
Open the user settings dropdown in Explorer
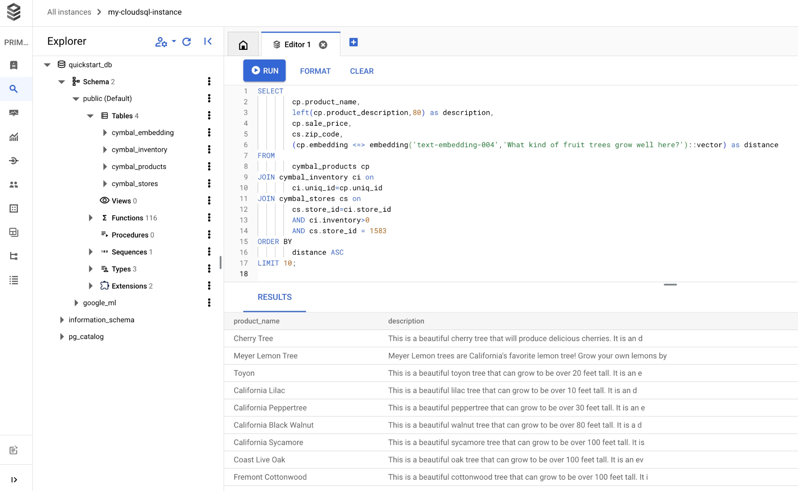coord(166,42)
